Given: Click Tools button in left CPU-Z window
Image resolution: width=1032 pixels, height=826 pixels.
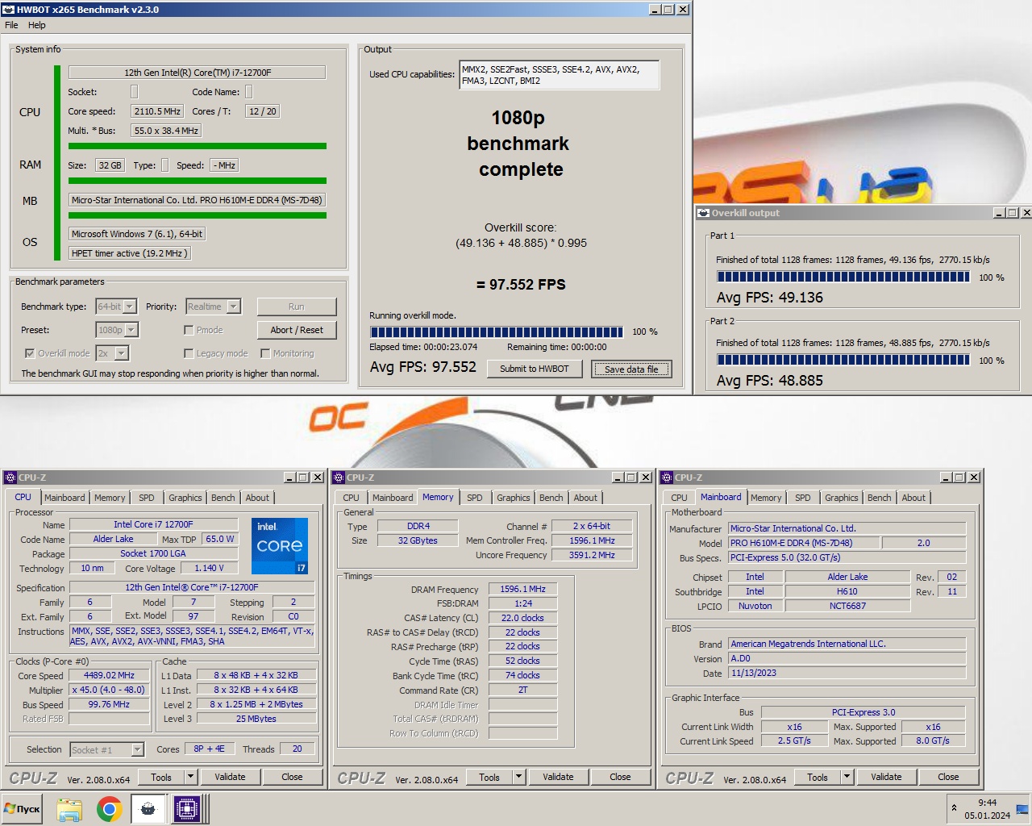Looking at the screenshot, I should click(x=161, y=778).
